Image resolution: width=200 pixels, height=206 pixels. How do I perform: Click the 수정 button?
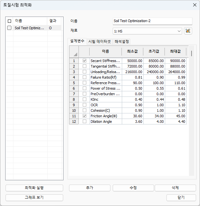pyautogui.click(x=133, y=188)
